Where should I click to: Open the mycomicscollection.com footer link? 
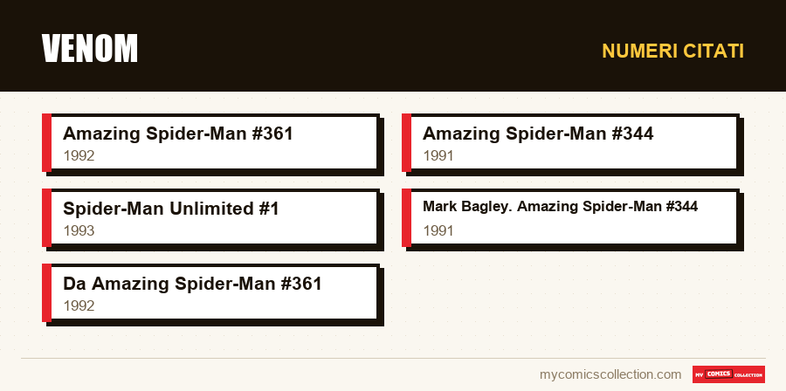pyautogui.click(x=610, y=374)
